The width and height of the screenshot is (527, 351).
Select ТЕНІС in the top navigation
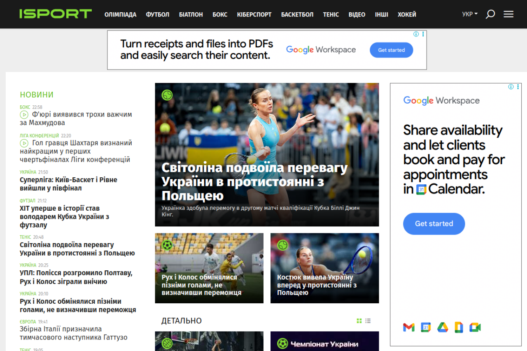point(331,14)
